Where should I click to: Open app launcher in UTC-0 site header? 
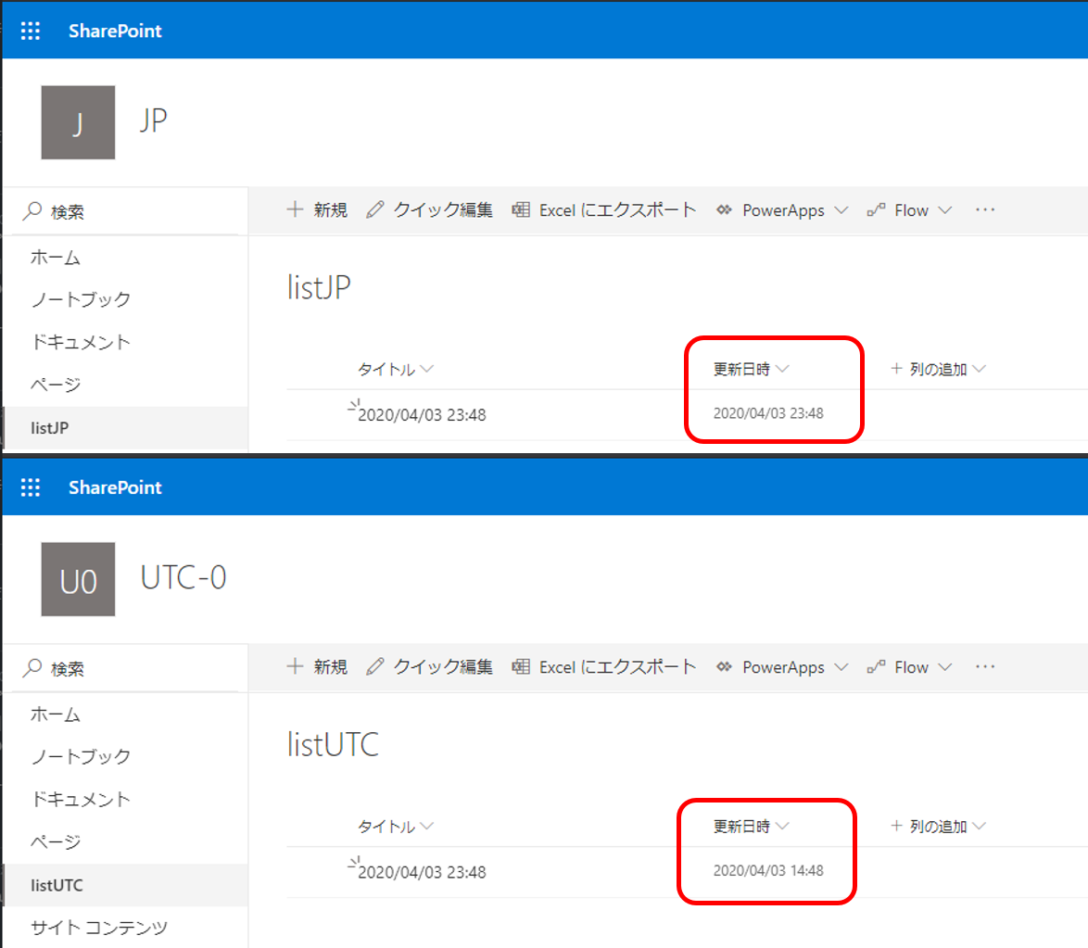tap(31, 487)
